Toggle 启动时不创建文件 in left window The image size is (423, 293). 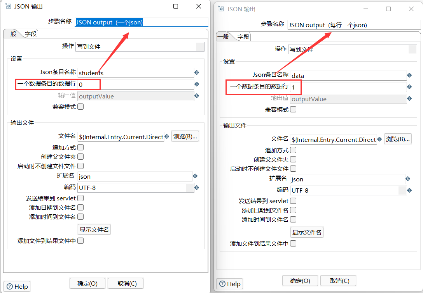80,166
